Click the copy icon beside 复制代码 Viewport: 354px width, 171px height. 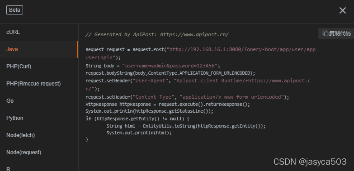pos(325,33)
